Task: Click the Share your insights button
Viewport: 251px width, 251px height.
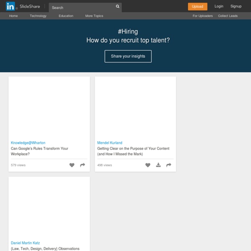Action: pyautogui.click(x=128, y=56)
